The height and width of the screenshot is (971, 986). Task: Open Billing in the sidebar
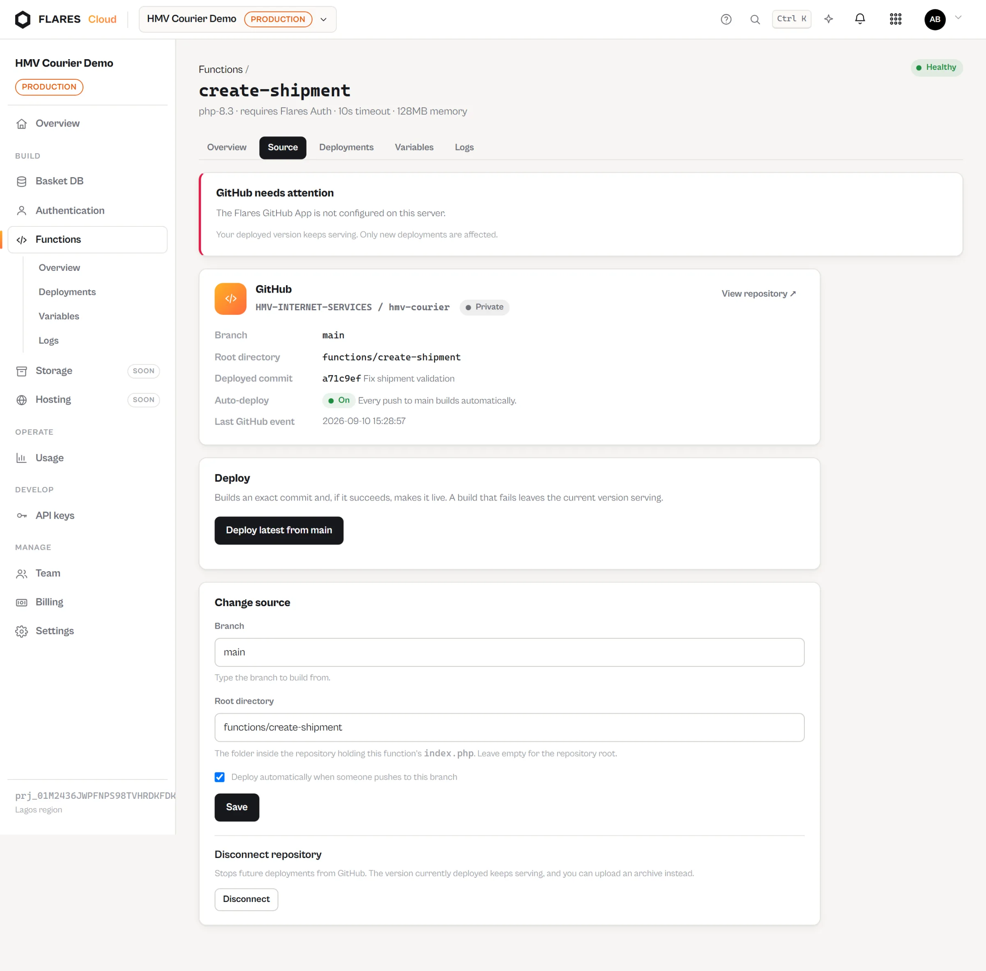(x=87, y=602)
